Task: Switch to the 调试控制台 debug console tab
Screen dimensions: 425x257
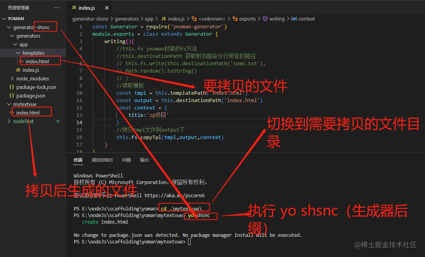Action: 103,160
